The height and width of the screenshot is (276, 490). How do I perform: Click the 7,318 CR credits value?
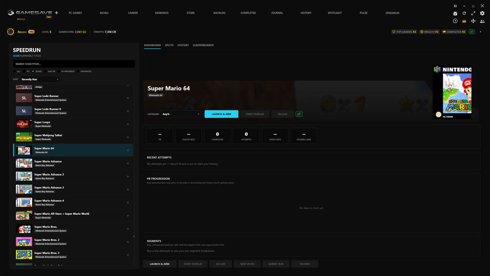(x=110, y=32)
